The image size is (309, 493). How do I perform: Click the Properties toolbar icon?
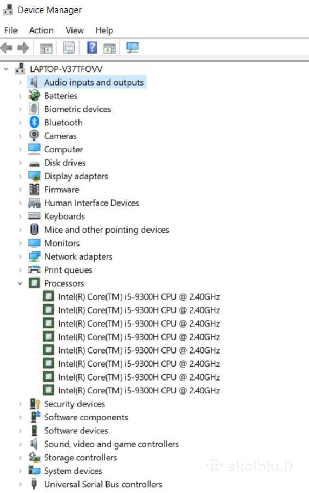69,48
